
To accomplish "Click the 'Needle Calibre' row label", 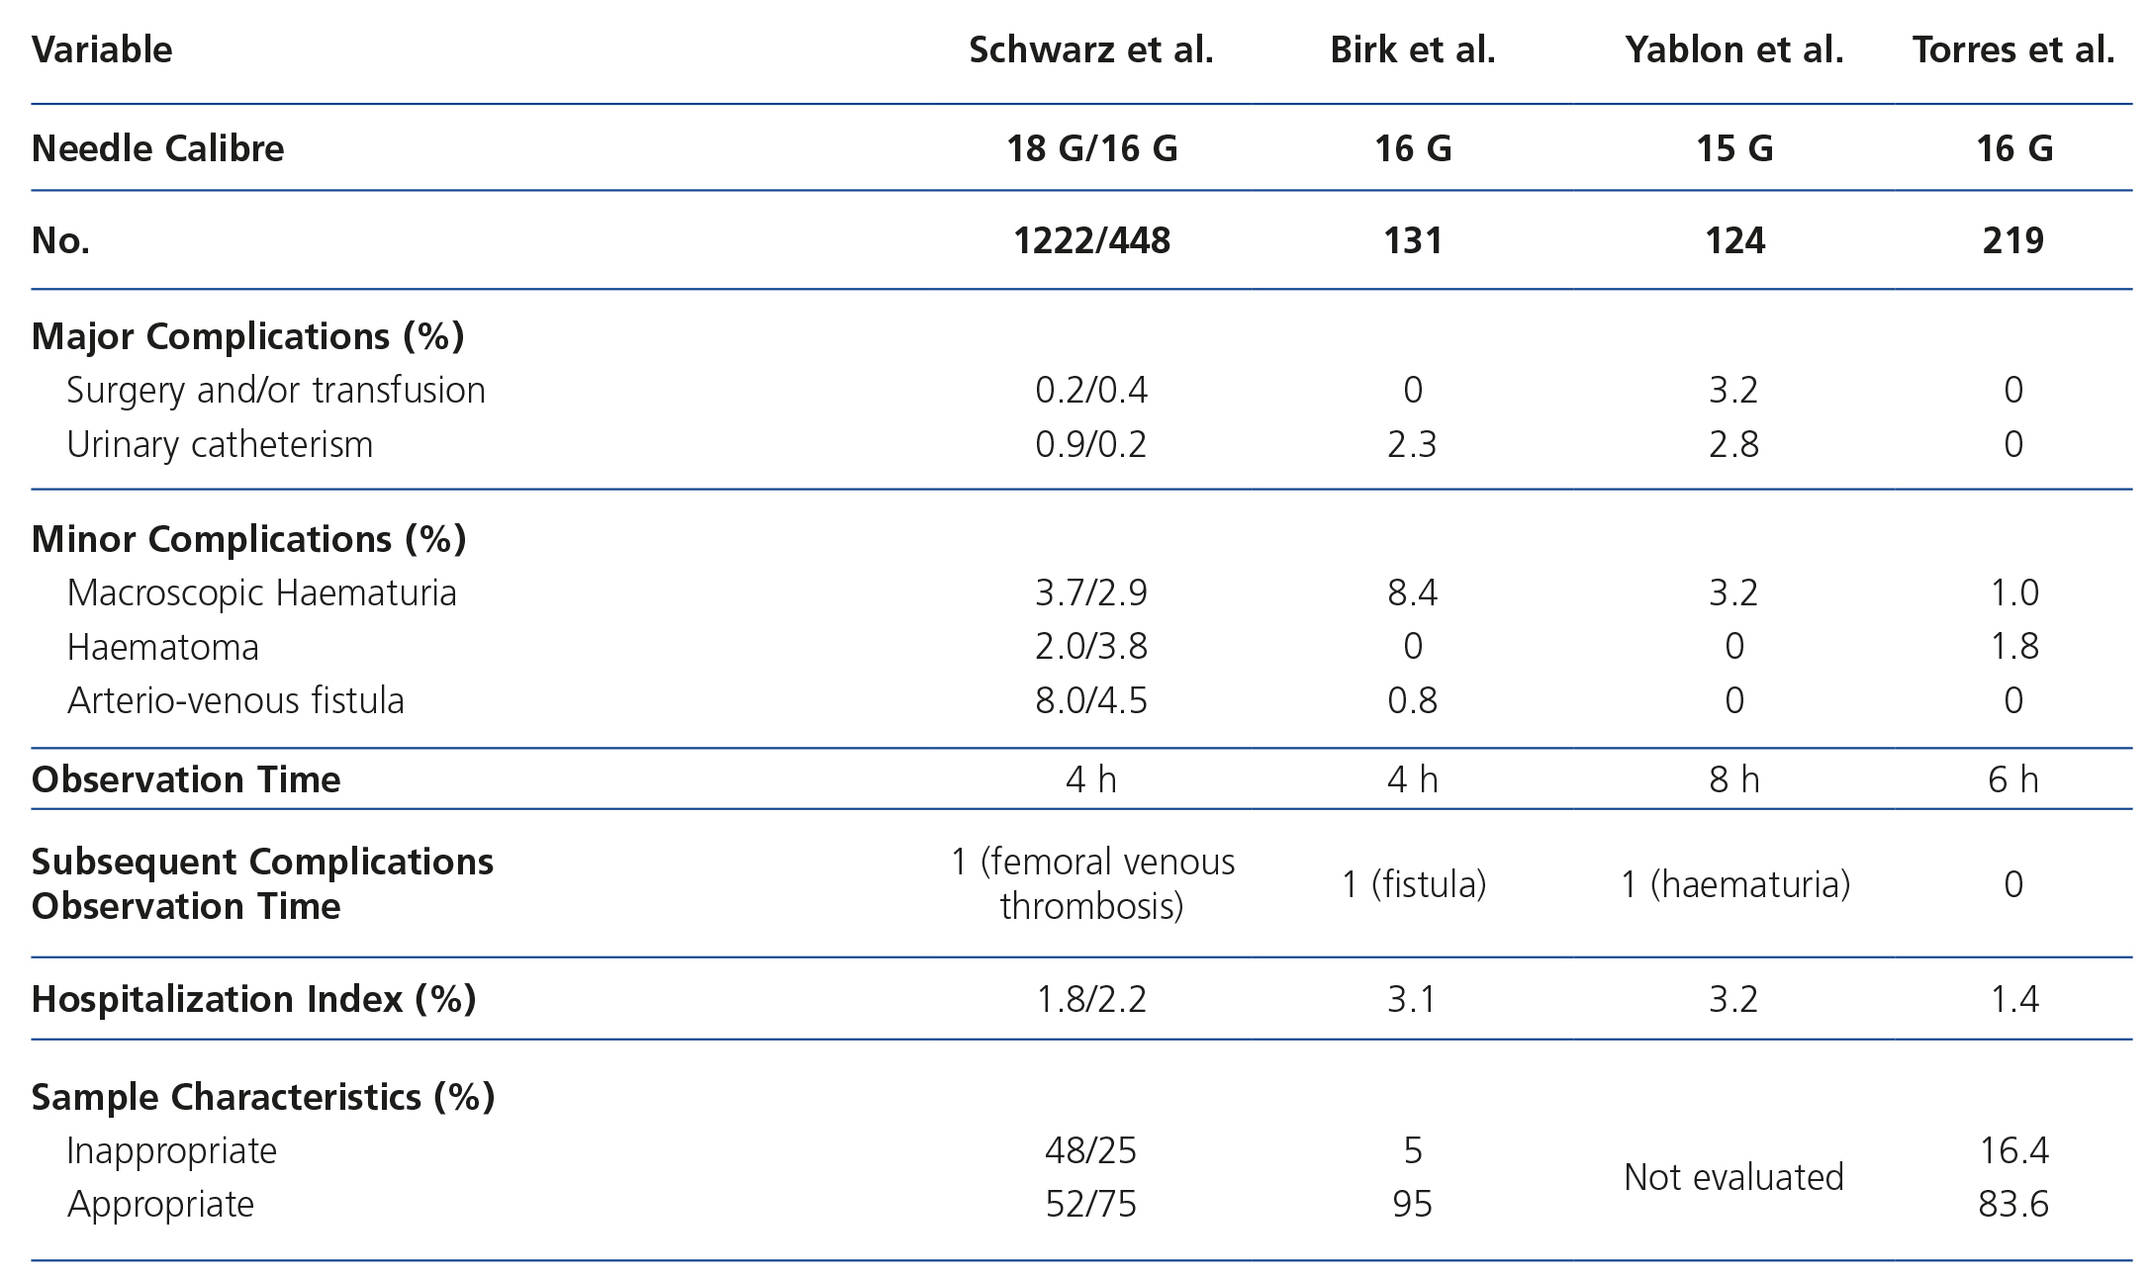I will [157, 148].
